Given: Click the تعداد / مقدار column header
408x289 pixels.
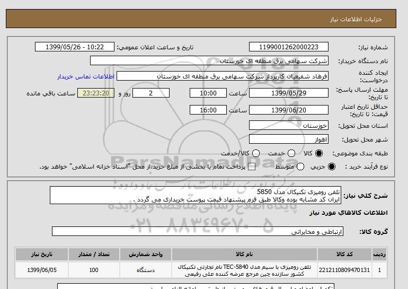Looking at the screenshot, I should [x=94, y=254].
